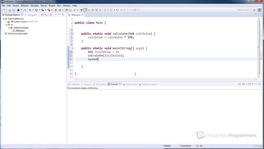Open the File menu
Viewport: 264px width, 149px height.
[x=3, y=5]
